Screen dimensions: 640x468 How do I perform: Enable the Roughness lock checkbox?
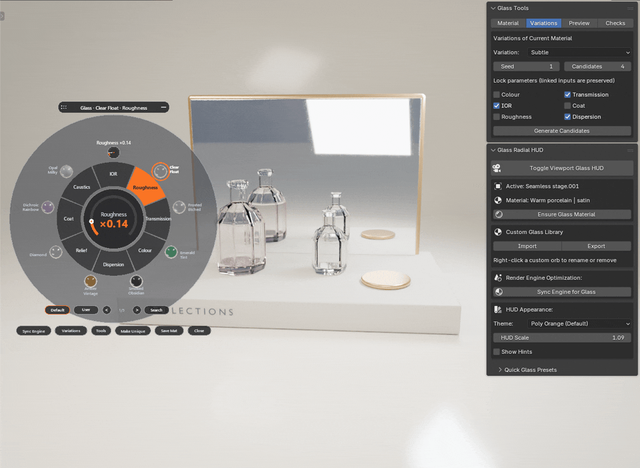pyautogui.click(x=496, y=117)
